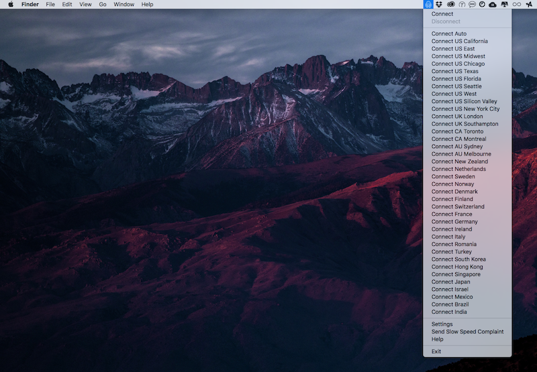Open the Creative Cloud menu bar icon
Screen dimensions: 537x372
pyautogui.click(x=450, y=4)
